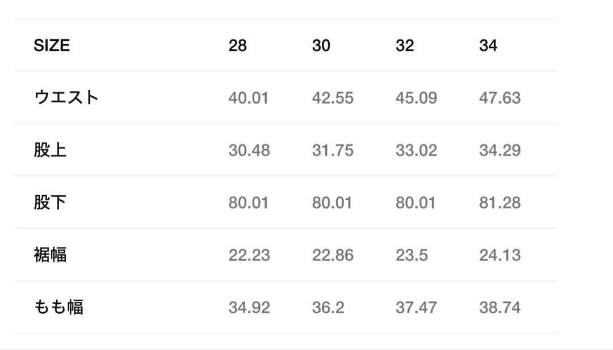
Task: Select the rise value 33.02
Action: 416,150
